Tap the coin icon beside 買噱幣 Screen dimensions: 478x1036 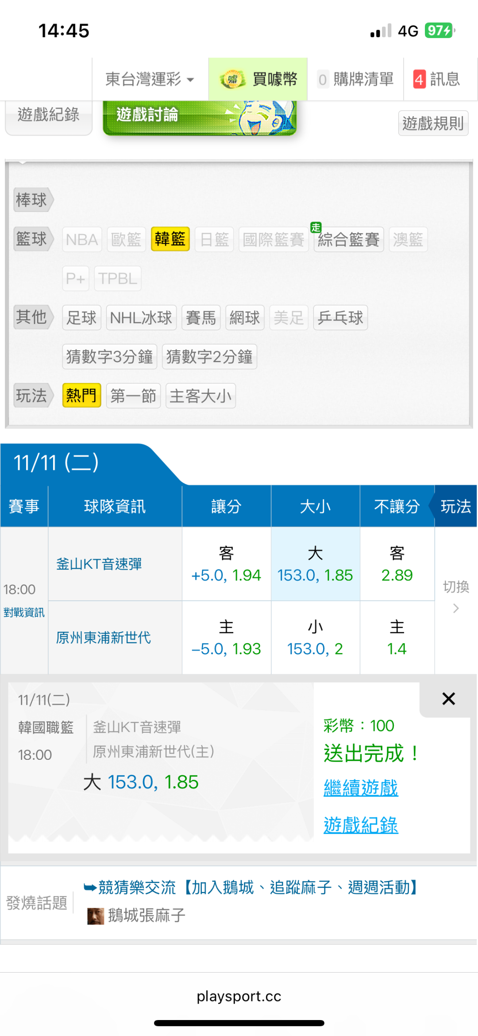232,79
